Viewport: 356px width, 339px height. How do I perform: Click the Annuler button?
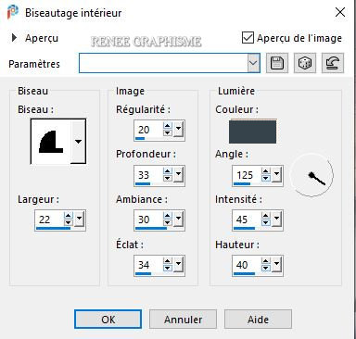coord(184,320)
